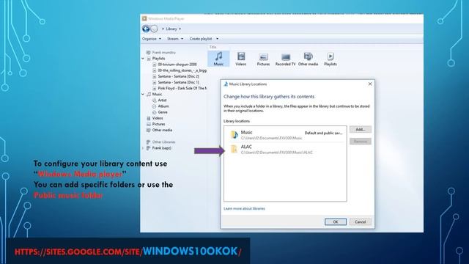Select the Music category icon
469x264 pixels.
coord(218,59)
